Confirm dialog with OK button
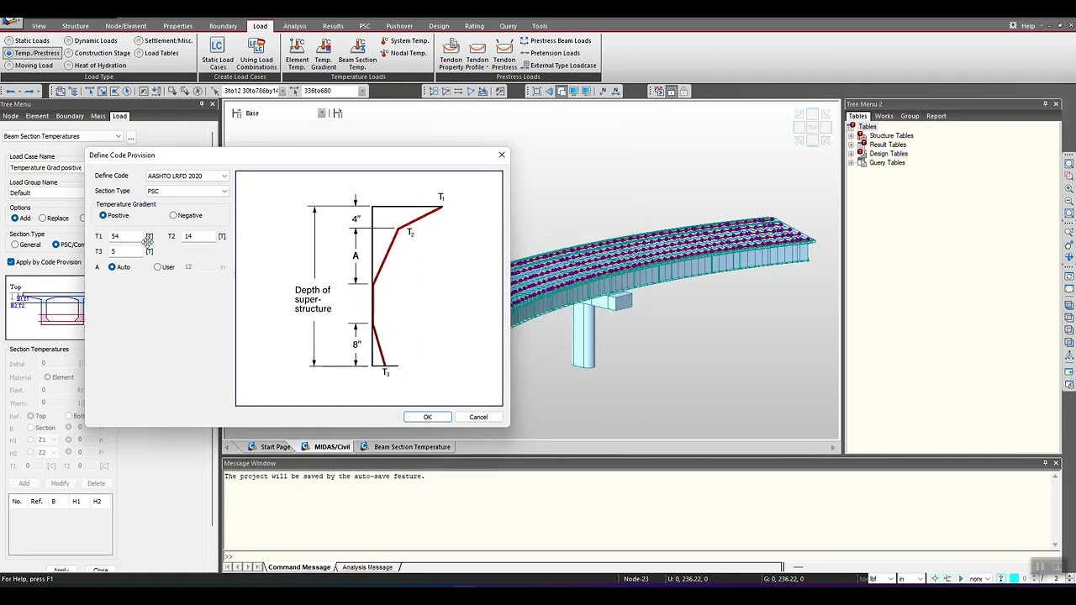 point(427,417)
